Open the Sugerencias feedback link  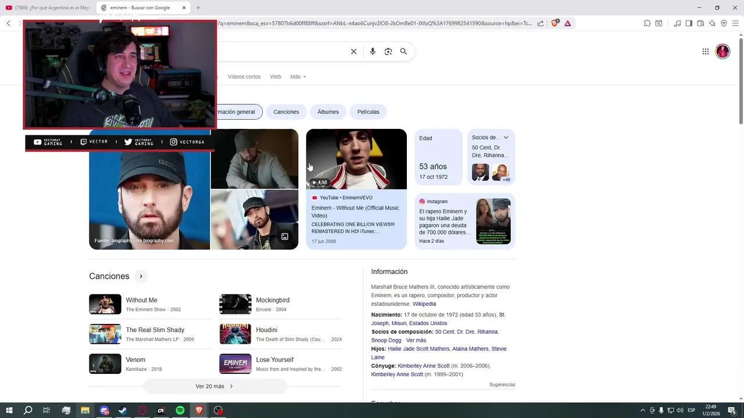[502, 385]
